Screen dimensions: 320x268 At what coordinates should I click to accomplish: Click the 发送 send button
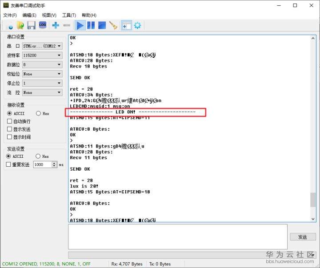point(303,237)
